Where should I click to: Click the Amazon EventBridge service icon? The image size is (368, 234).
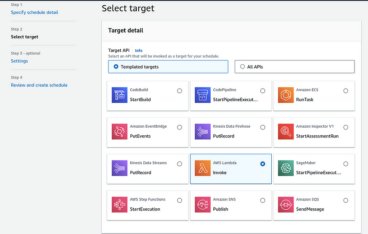tap(119, 131)
